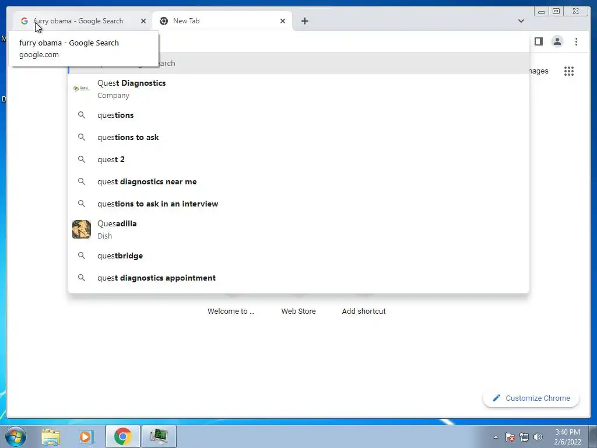Image resolution: width=597 pixels, height=448 pixels.
Task: Close the furry obama Google Search tab
Action: point(143,21)
